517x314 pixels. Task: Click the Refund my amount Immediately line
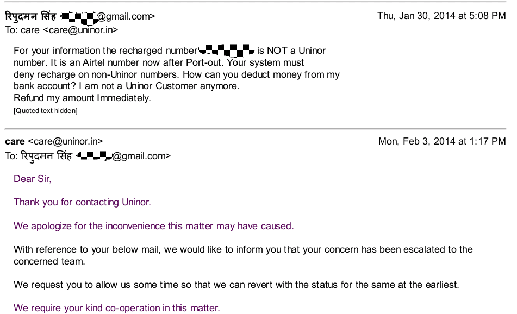click(82, 98)
